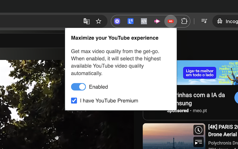The image size is (238, 149).
Task: Open the meo.pt sponsored link
Action: click(x=200, y=111)
